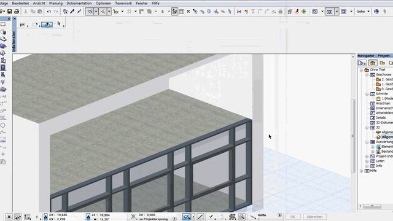The image size is (393, 221).
Task: Open the guide lines dropdown arrow
Action: (x=96, y=12)
